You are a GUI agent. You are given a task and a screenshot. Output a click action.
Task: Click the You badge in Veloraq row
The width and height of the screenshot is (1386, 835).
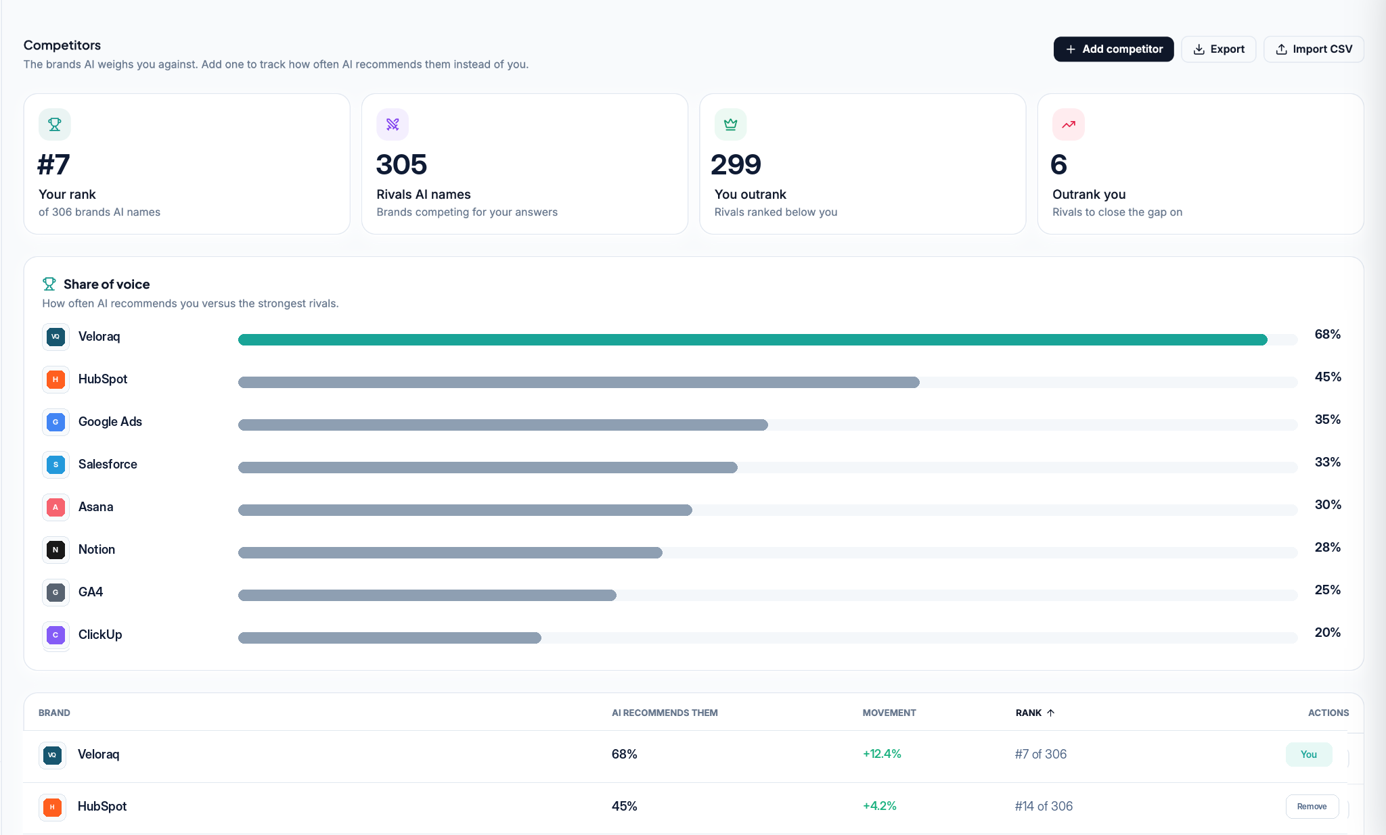1308,754
